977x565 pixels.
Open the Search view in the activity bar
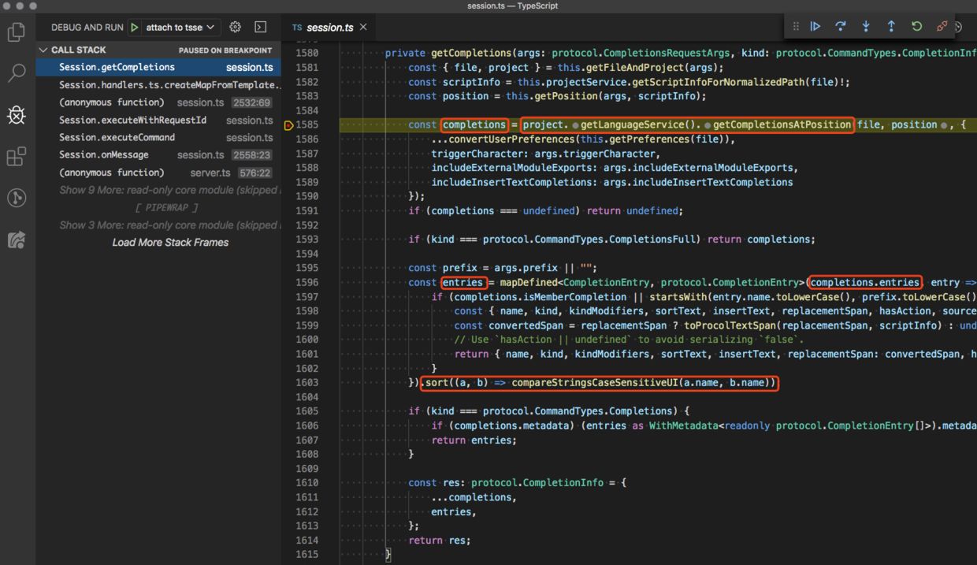17,73
